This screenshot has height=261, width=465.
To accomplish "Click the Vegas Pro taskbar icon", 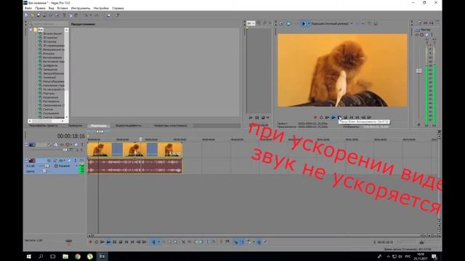I will 102,256.
